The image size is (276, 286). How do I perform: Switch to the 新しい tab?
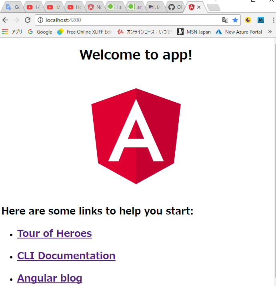156,7
